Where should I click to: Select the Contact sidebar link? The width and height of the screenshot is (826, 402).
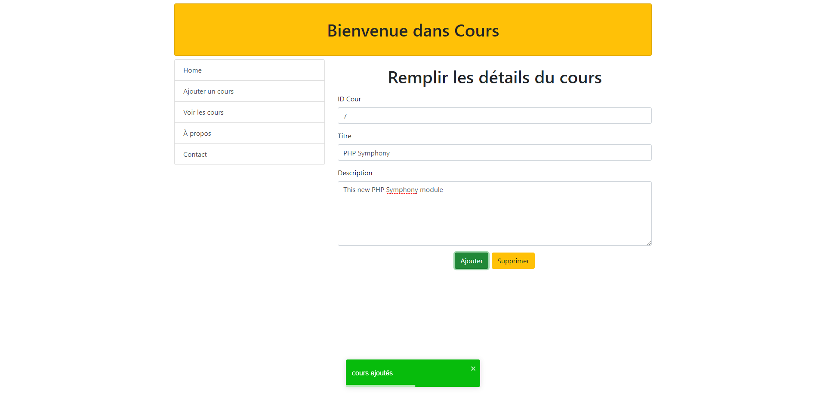pyautogui.click(x=195, y=155)
